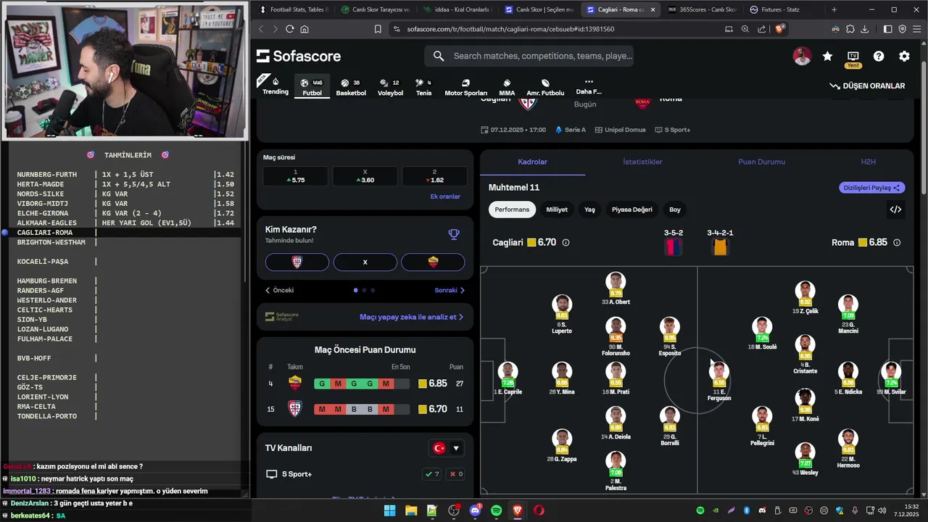Open Sofascore settings gear icon
Screen dimensions: 928x522
pyautogui.click(x=904, y=56)
